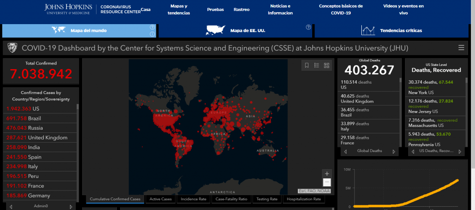Screen dimensions: 475x210
Task: Click the world map icon in Mapa del mundo
Action: tap(59, 30)
